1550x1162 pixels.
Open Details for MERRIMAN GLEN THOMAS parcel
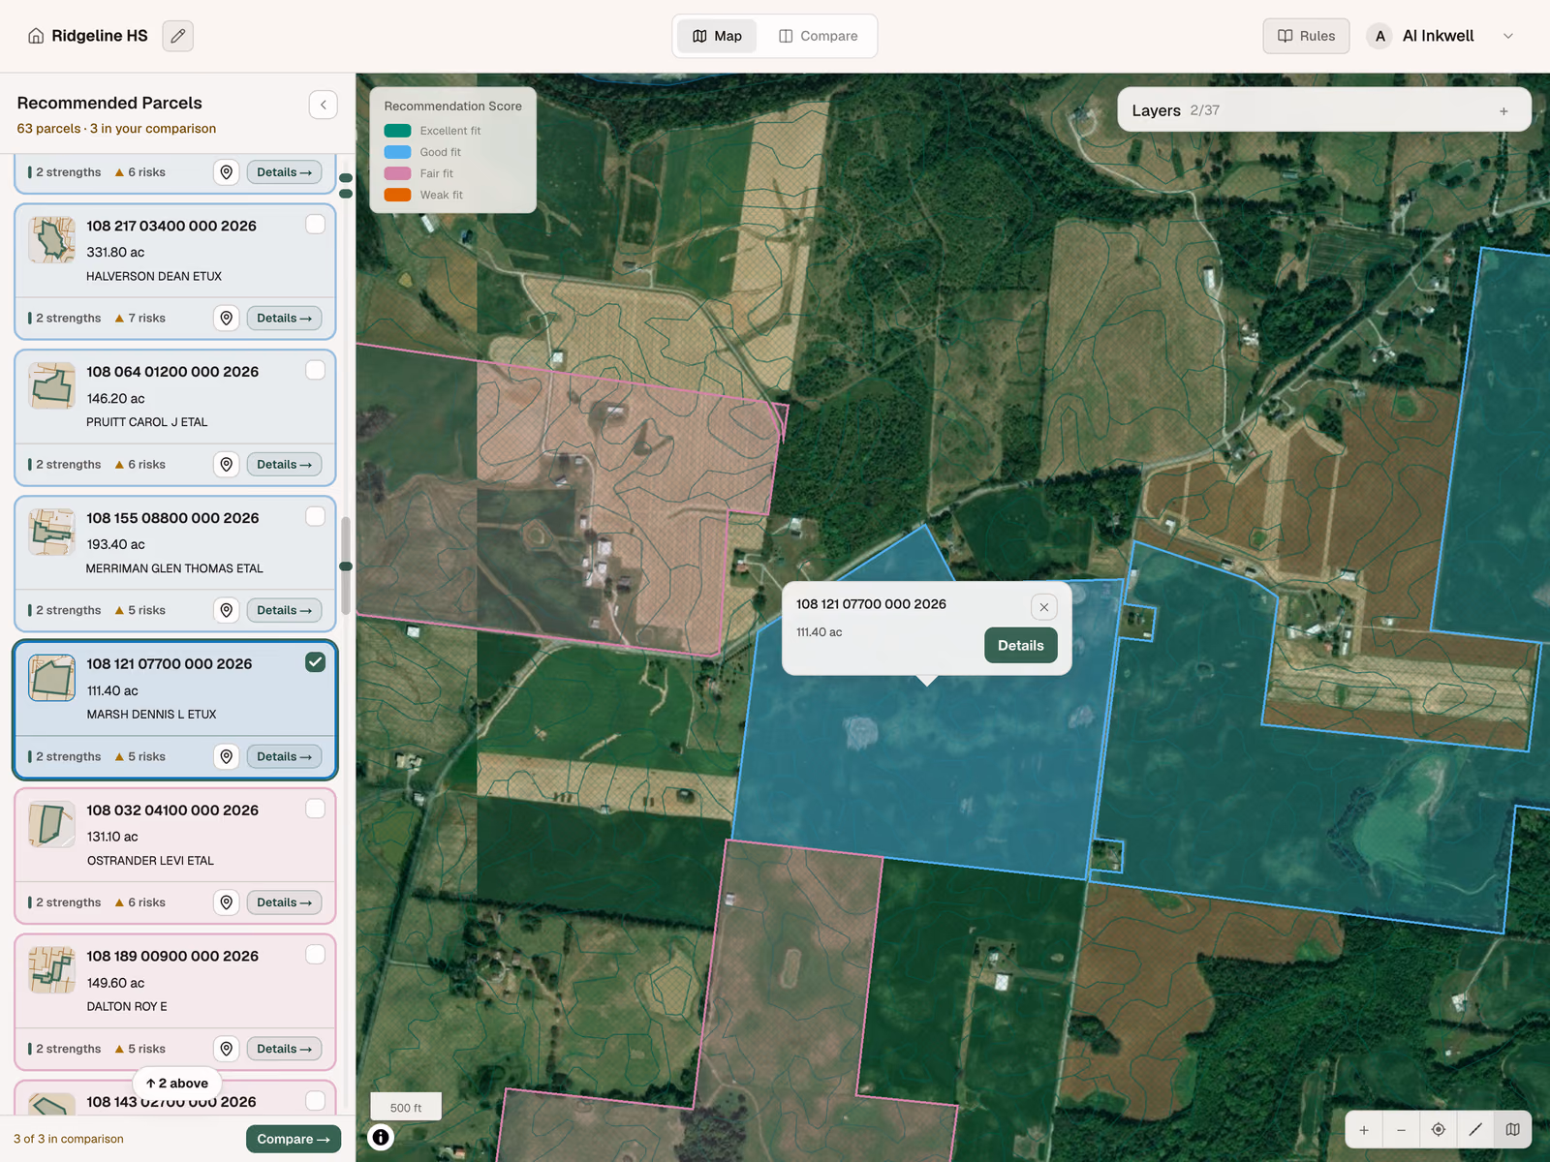click(x=284, y=611)
